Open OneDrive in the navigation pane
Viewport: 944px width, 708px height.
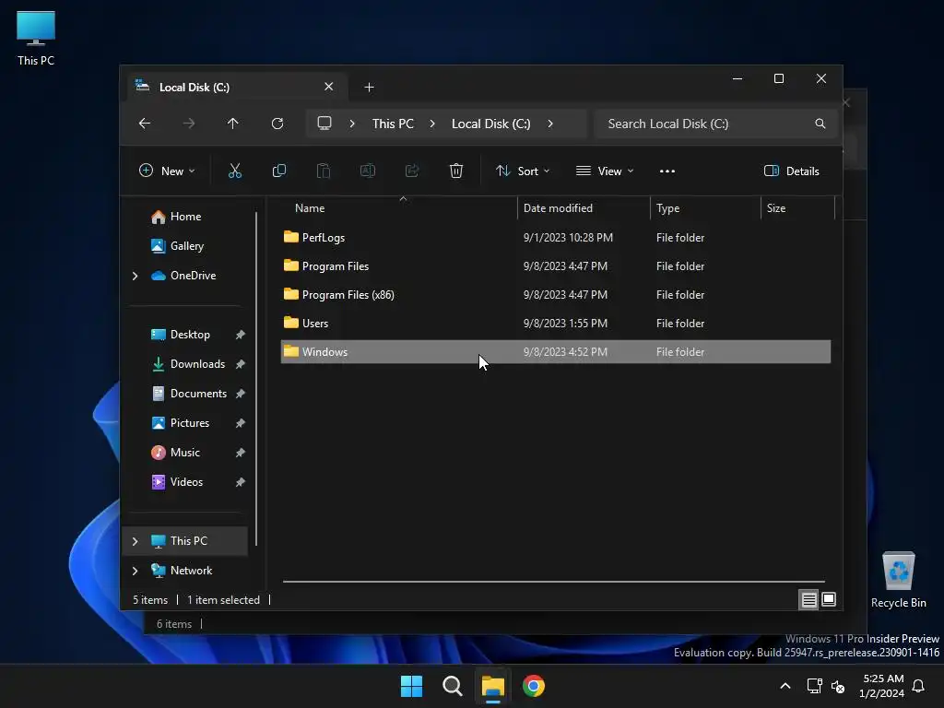[x=193, y=276]
